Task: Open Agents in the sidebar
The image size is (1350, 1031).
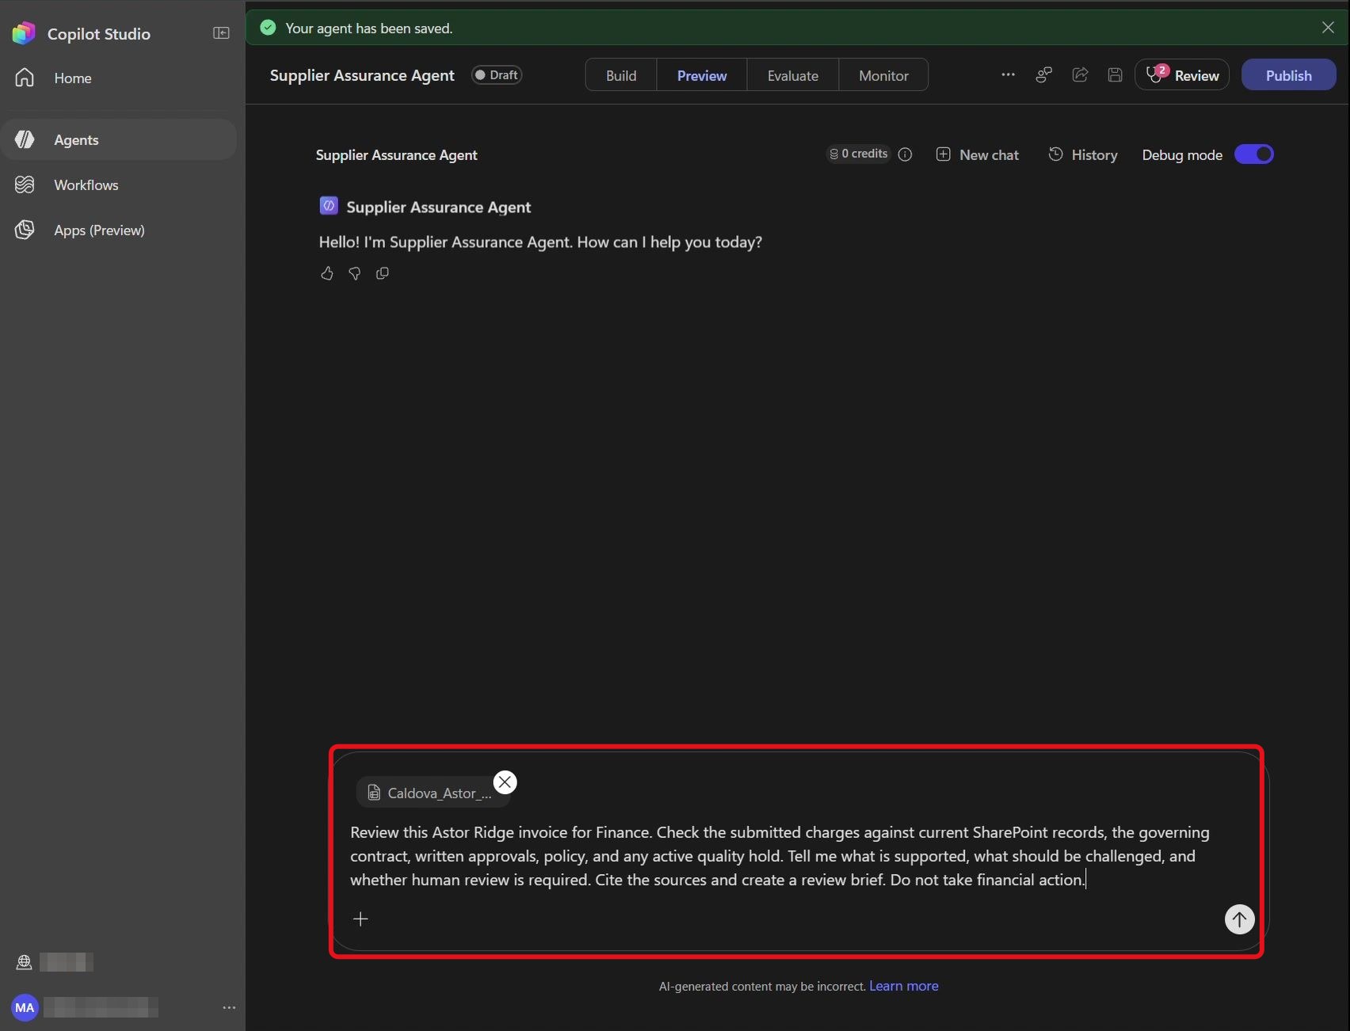Action: point(119,139)
